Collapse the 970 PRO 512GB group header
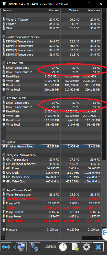The width and height of the screenshot is (107, 255). coord(4,98)
